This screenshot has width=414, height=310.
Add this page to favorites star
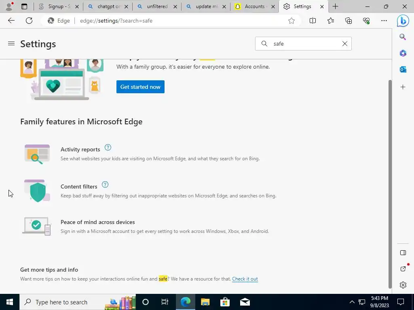tap(291, 21)
